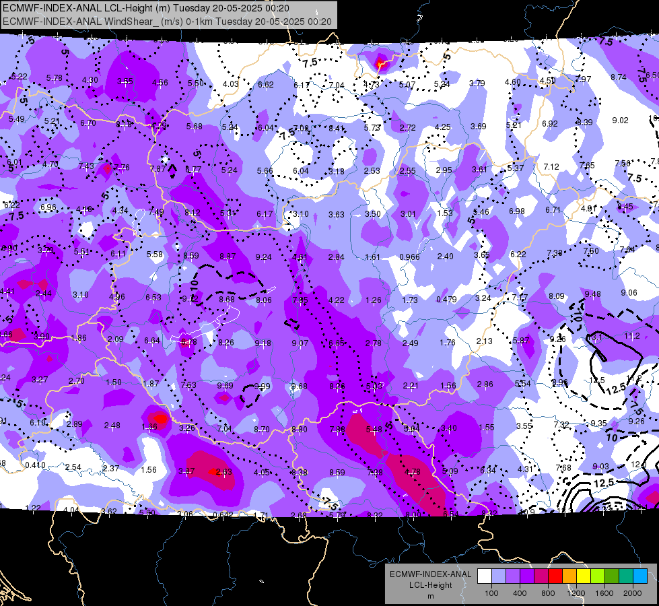
Task: Click the light periwinkle legend swatch
Action: pos(499,576)
